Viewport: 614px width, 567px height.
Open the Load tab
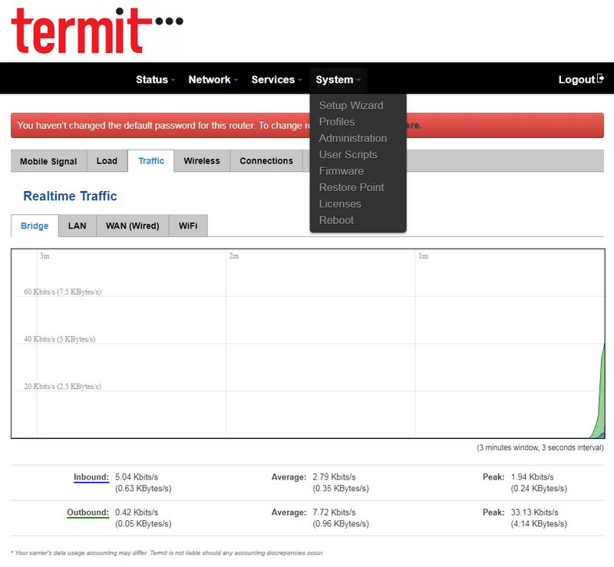pyautogui.click(x=107, y=161)
